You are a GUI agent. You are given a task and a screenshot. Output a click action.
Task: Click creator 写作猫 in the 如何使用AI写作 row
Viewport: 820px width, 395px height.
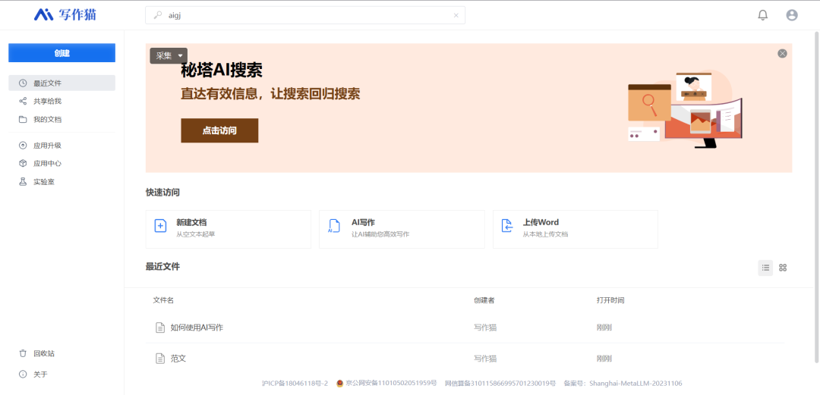pyautogui.click(x=485, y=328)
